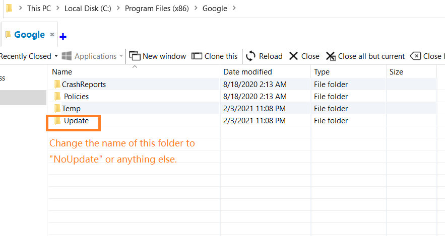Click the Close X icon in the toolbar
The height and width of the screenshot is (236, 445).
[293, 56]
